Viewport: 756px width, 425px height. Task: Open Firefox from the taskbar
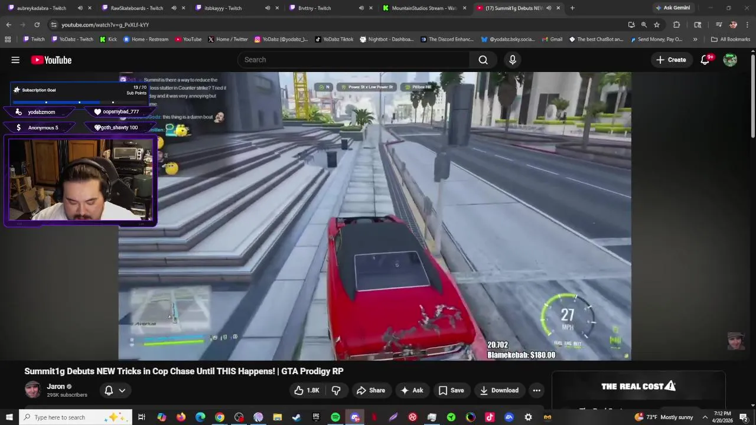[181, 417]
